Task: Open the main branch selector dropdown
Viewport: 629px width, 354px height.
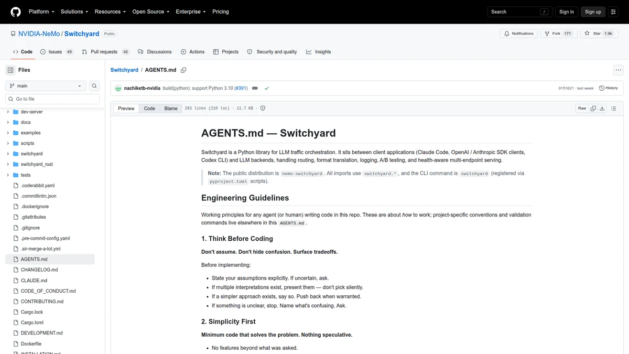Action: 46,86
